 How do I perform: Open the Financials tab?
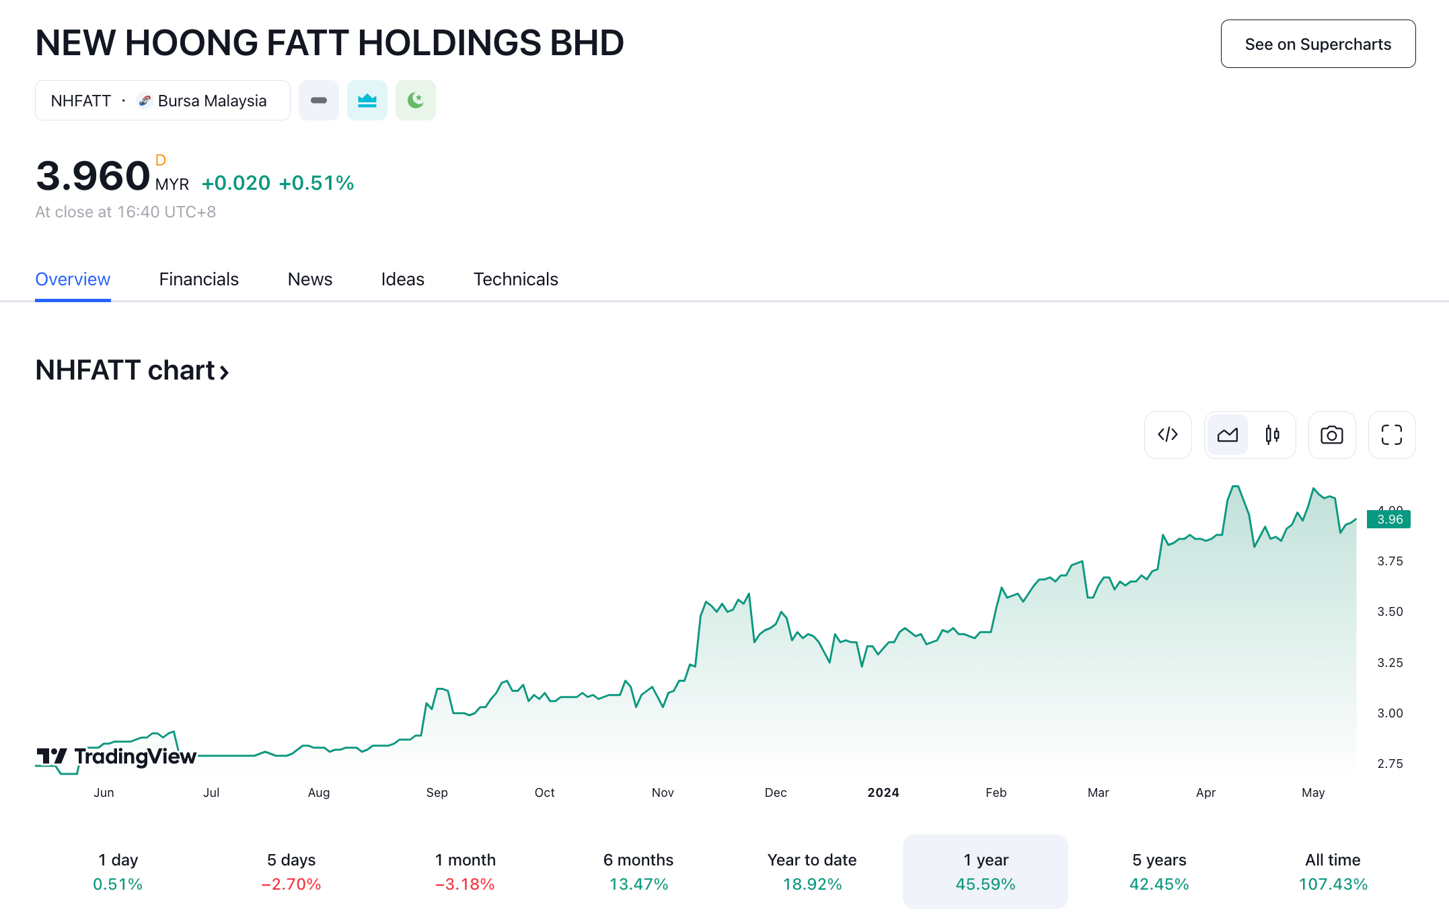[x=198, y=279]
